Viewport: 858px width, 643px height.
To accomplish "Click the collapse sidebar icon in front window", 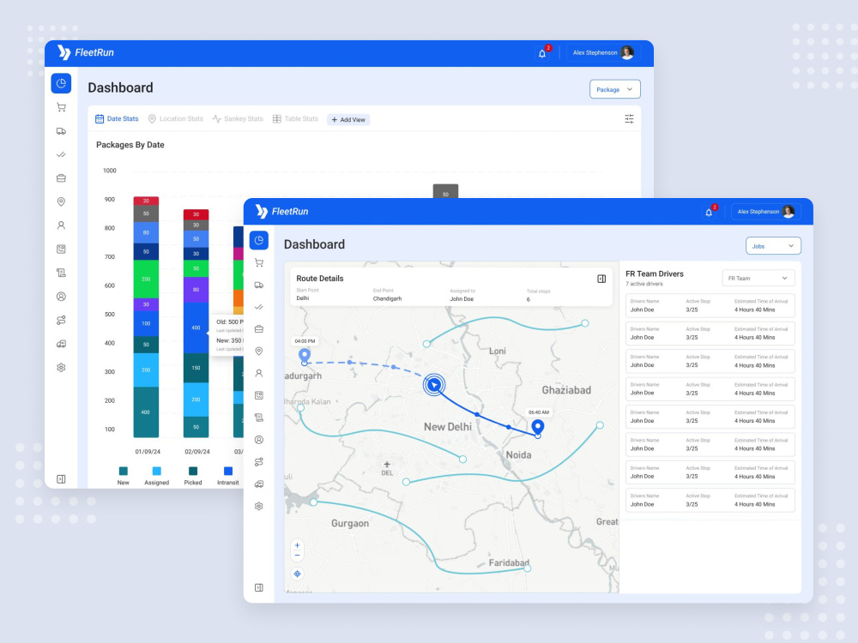I will point(259,587).
